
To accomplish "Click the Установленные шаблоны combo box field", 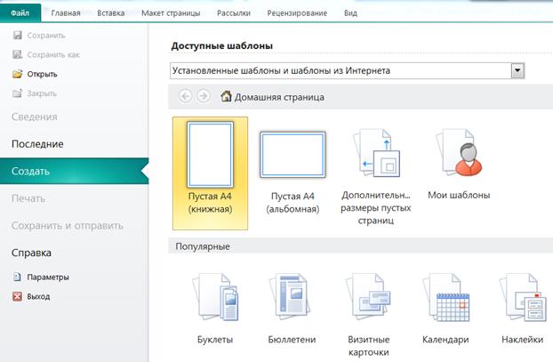I will (347, 70).
